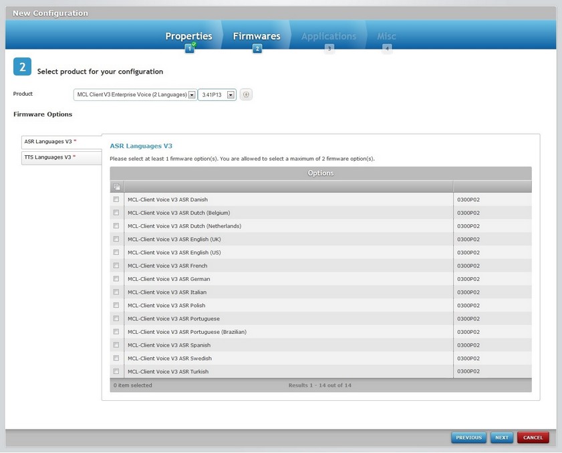Click the 0300P02 version in Swedish row
Image resolution: width=562 pixels, height=453 pixels.
point(468,358)
